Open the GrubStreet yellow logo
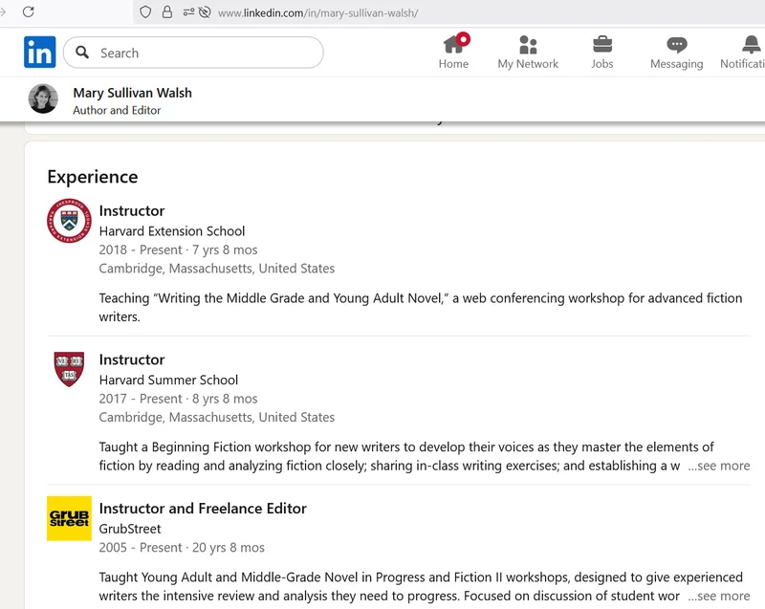This screenshot has height=609, width=765. (x=69, y=518)
